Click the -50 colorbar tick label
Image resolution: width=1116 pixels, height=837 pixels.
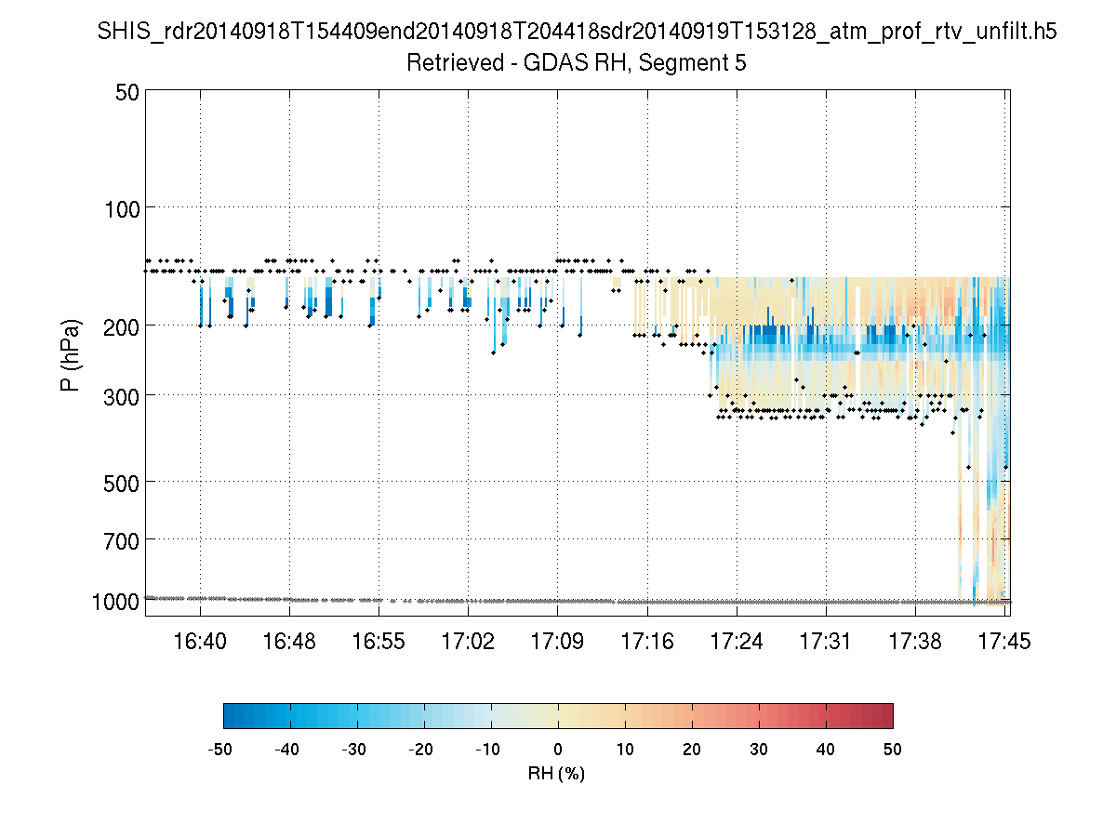coord(219,750)
